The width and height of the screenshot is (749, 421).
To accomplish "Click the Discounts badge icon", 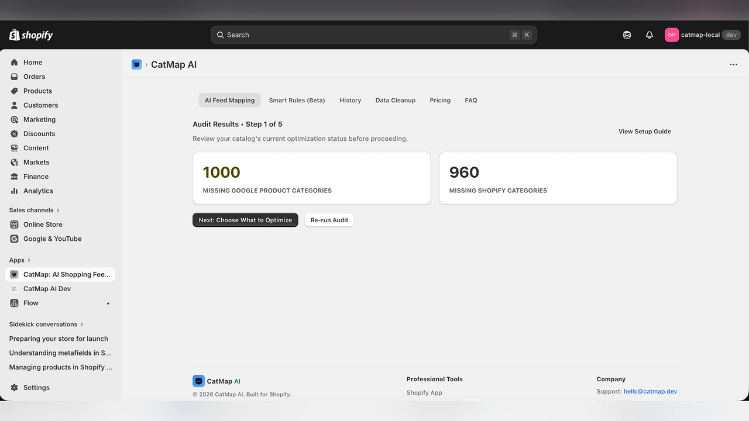I will click(15, 134).
